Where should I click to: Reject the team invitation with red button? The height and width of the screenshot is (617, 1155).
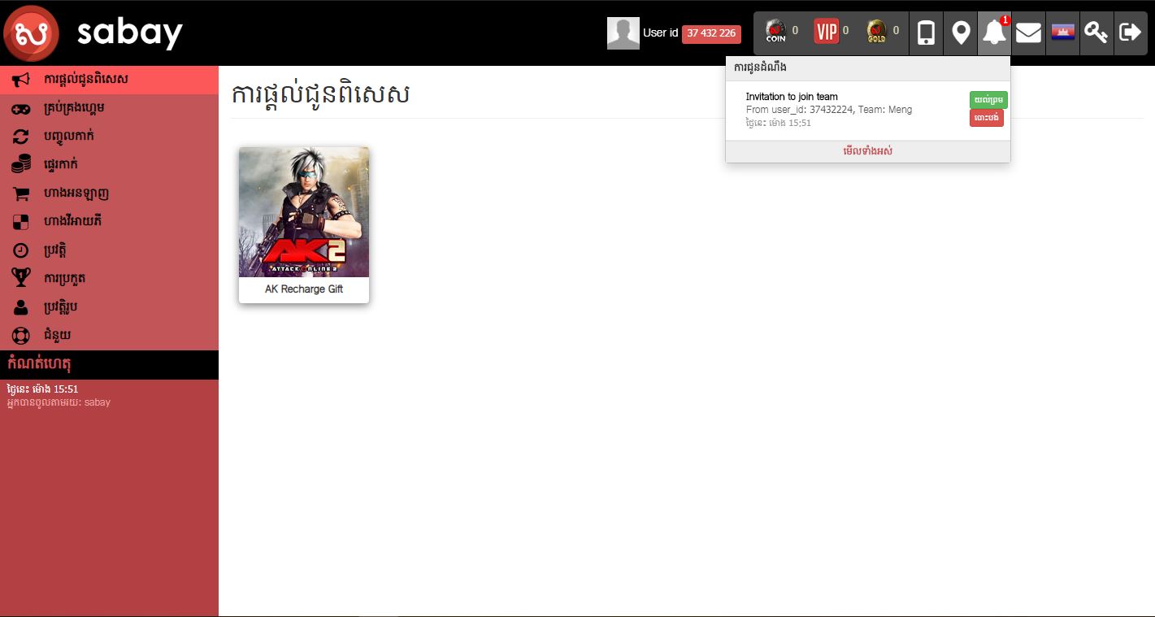[x=987, y=118]
